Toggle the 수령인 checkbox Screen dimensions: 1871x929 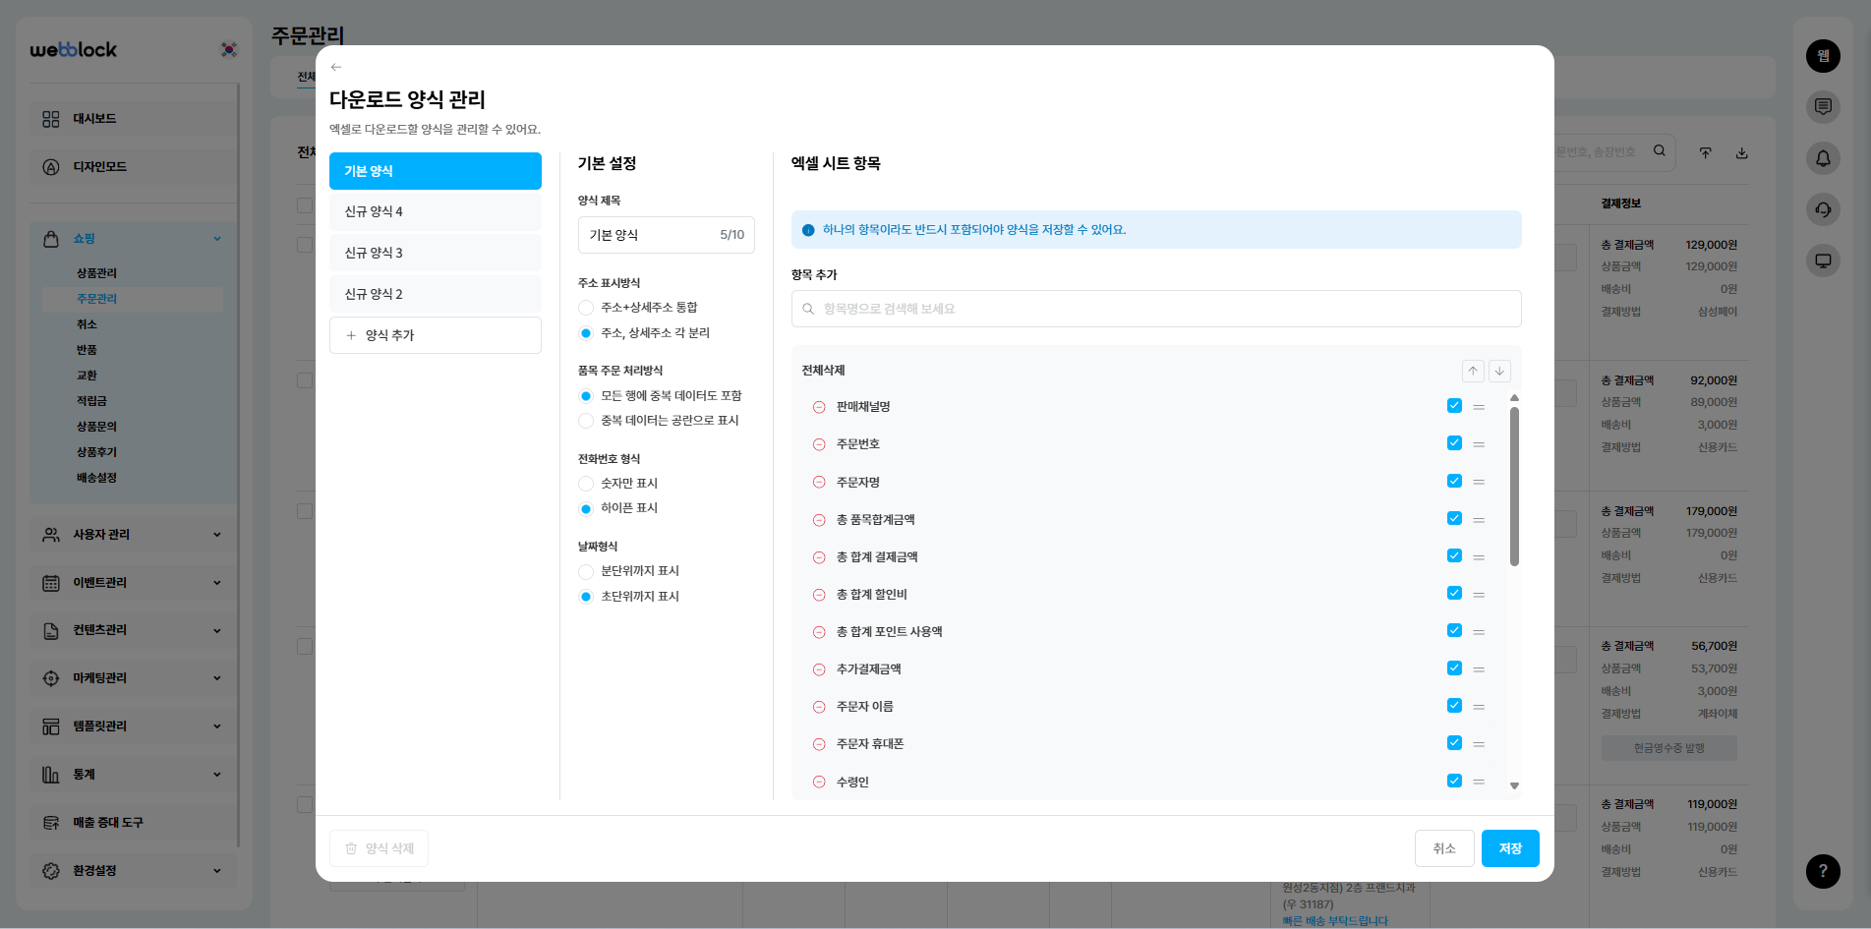tap(1454, 781)
